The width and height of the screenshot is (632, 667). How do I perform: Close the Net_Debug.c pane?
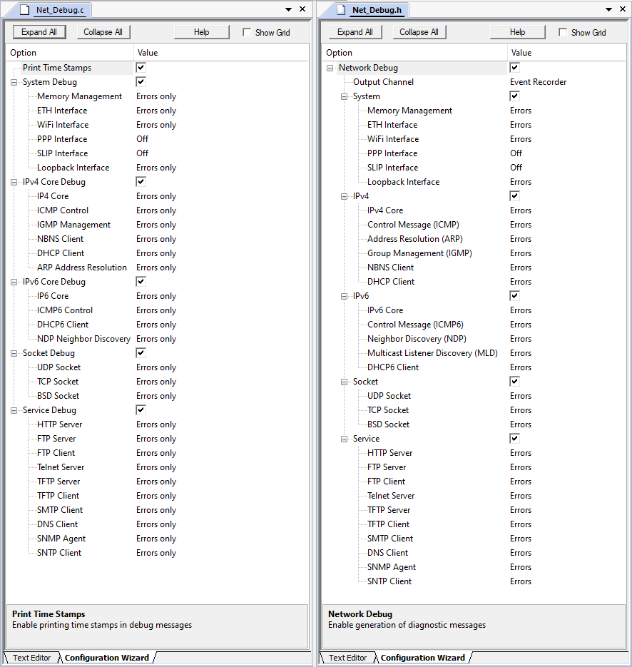(x=302, y=9)
